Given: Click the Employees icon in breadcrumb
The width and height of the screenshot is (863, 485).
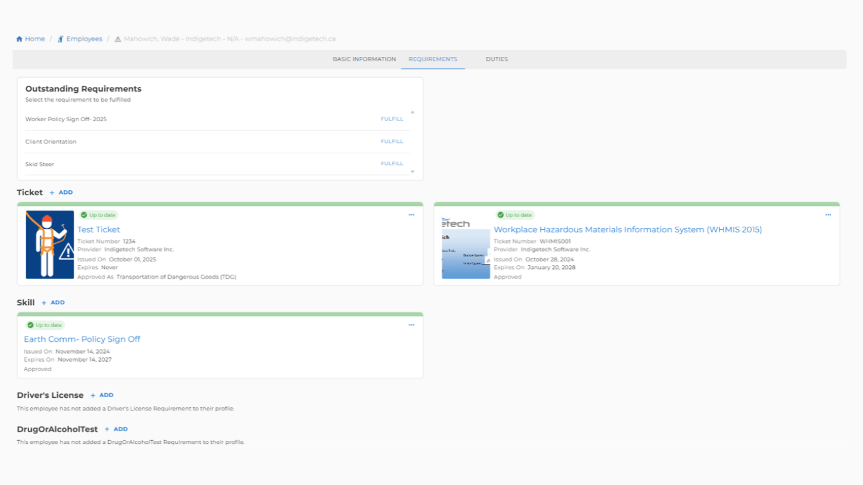Looking at the screenshot, I should [x=61, y=39].
